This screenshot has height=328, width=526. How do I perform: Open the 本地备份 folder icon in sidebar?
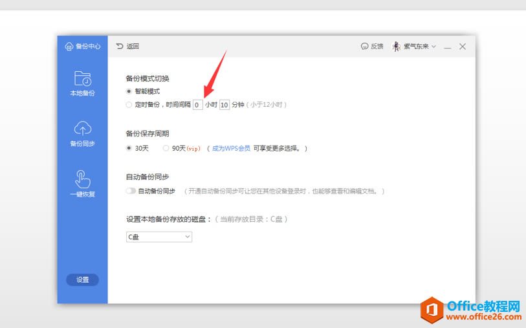coord(83,78)
